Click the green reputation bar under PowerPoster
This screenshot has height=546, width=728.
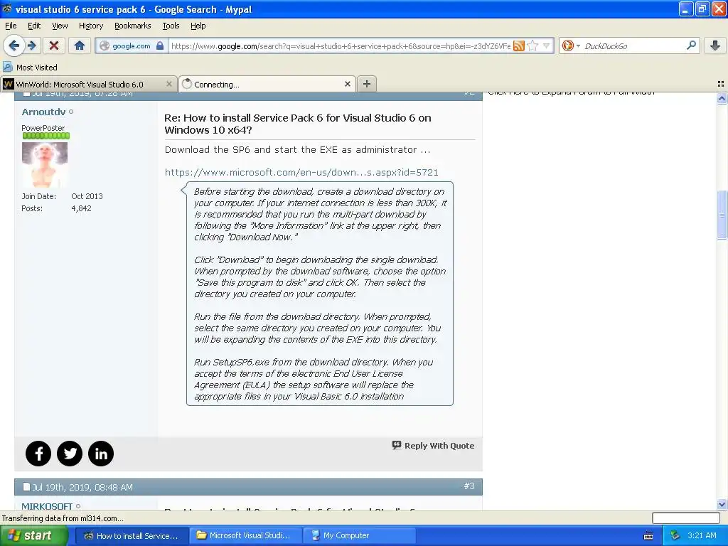pos(46,136)
